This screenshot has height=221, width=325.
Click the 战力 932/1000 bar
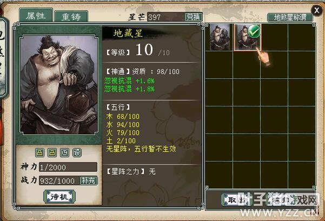59,181
